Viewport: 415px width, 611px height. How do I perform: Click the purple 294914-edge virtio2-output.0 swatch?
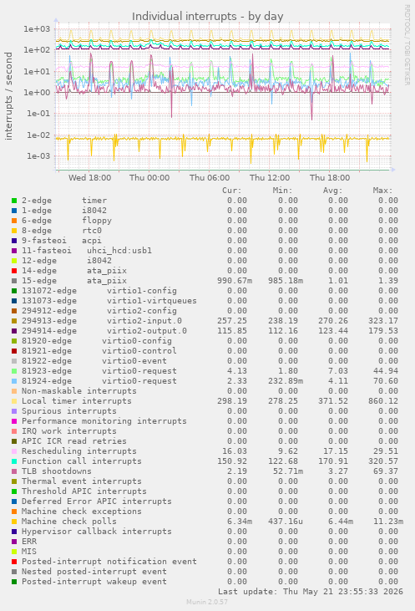pyautogui.click(x=14, y=331)
